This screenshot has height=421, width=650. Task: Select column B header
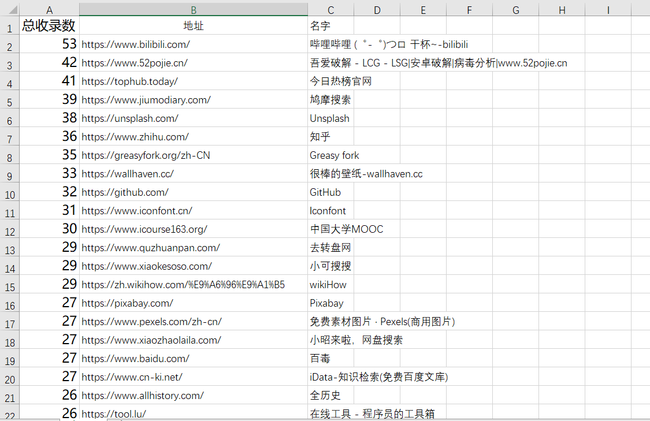(194, 10)
